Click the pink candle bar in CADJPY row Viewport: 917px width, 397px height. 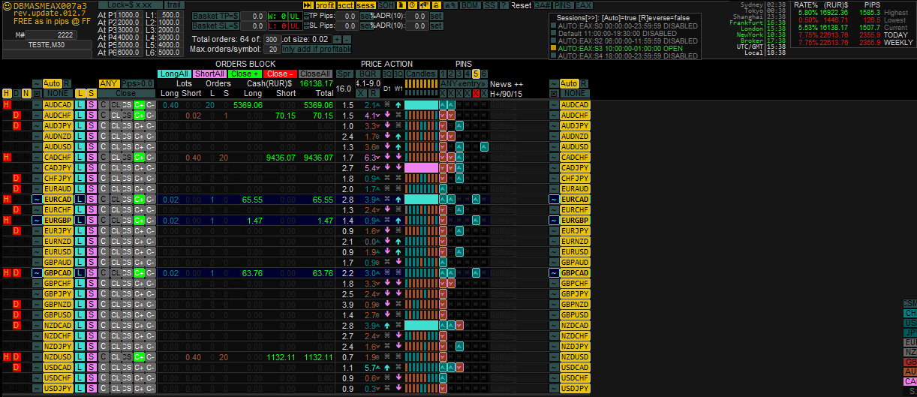[x=421, y=168]
